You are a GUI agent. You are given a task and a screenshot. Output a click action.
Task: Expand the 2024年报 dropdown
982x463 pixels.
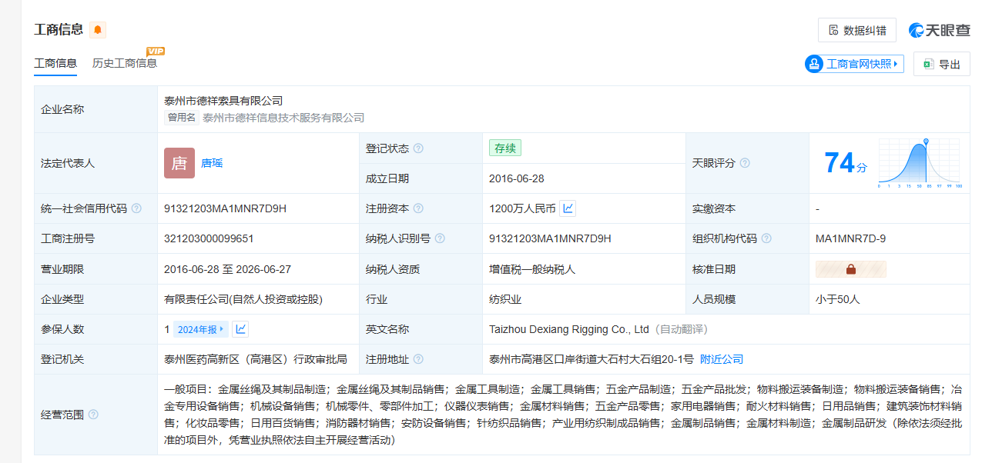click(x=200, y=329)
